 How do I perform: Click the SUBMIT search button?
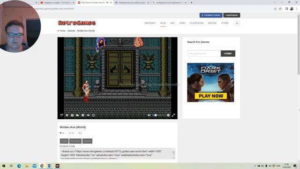point(228,54)
